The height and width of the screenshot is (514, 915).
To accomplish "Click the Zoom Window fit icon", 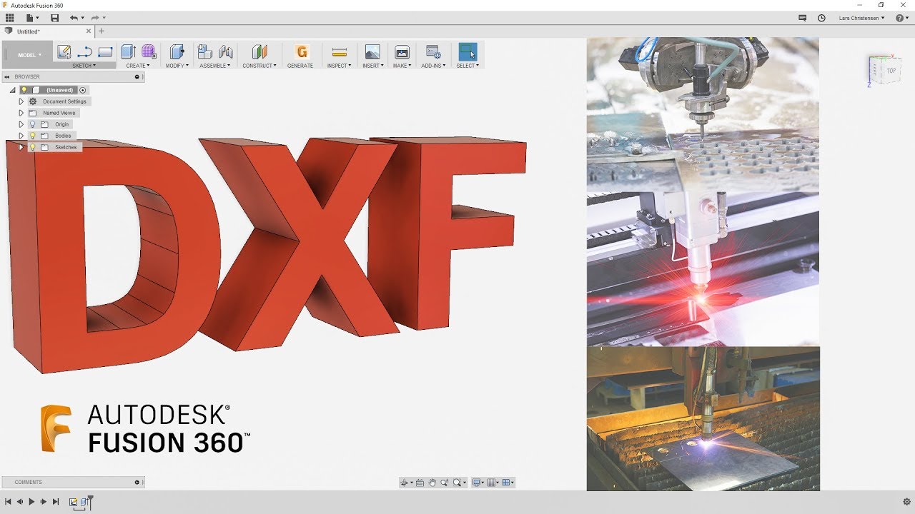I will point(457,483).
